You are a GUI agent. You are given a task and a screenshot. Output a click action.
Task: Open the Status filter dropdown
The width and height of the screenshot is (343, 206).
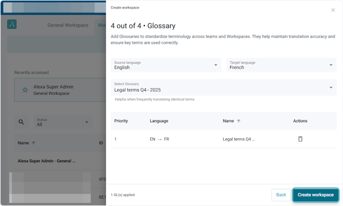(x=63, y=122)
